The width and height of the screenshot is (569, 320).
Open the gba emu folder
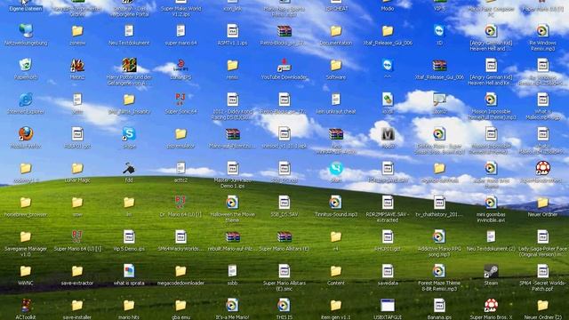pyautogui.click(x=180, y=306)
